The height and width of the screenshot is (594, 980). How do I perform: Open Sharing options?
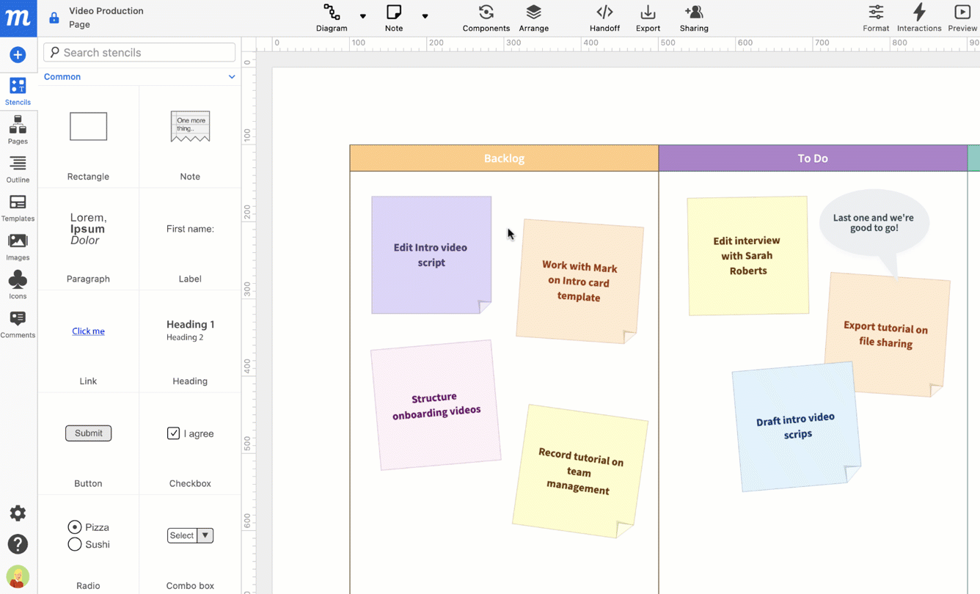(693, 18)
